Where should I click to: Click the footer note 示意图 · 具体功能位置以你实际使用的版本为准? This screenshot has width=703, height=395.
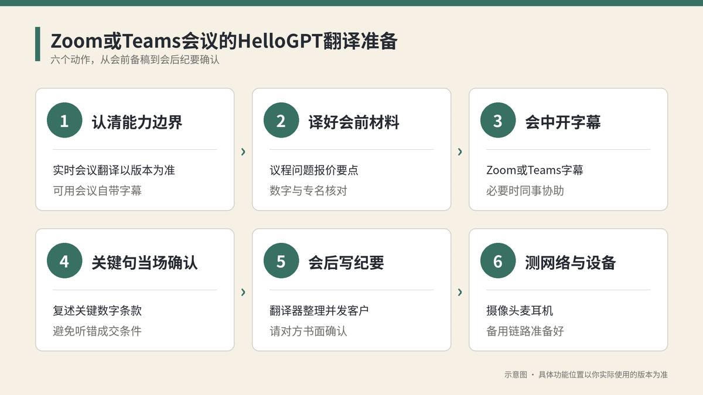point(586,375)
